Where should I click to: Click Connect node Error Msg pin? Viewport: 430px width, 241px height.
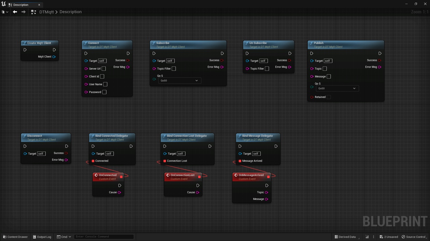pyautogui.click(x=128, y=67)
